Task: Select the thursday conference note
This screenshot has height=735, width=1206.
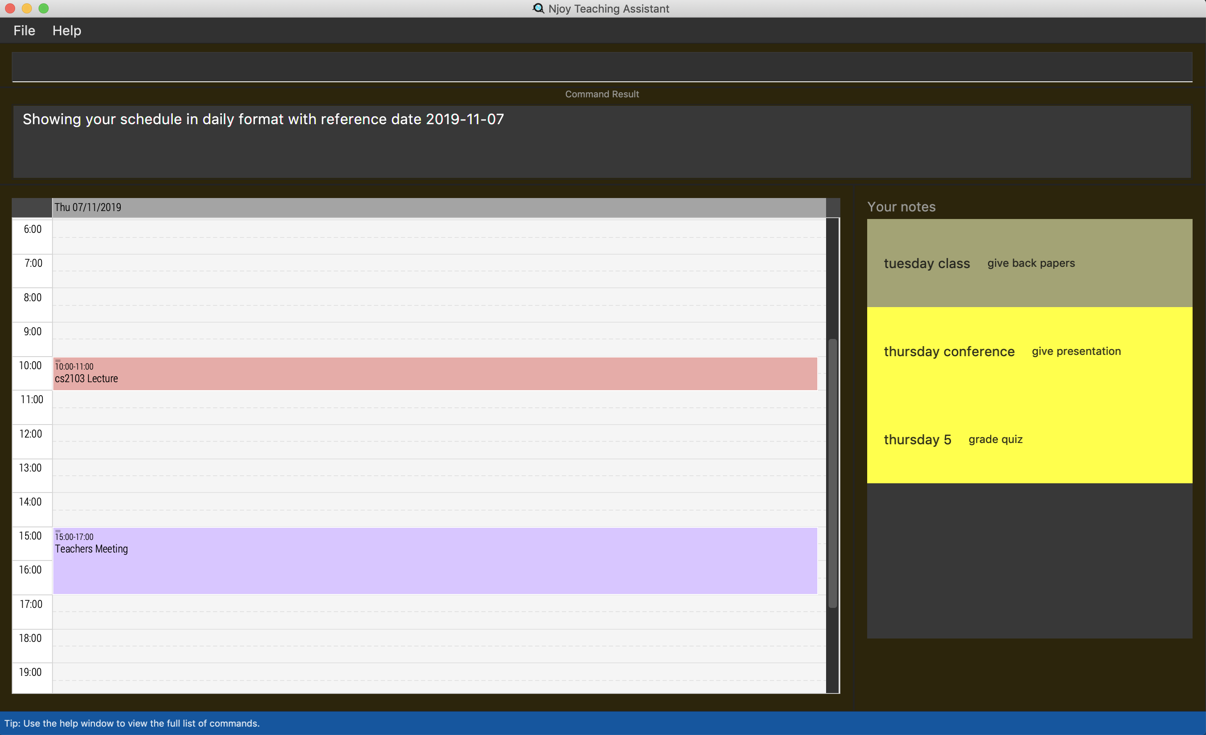Action: tap(1029, 351)
